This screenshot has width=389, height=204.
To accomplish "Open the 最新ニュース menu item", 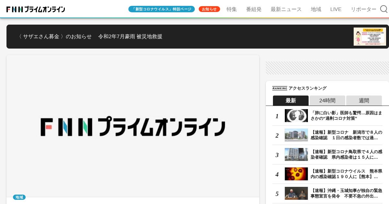I will coord(286,9).
